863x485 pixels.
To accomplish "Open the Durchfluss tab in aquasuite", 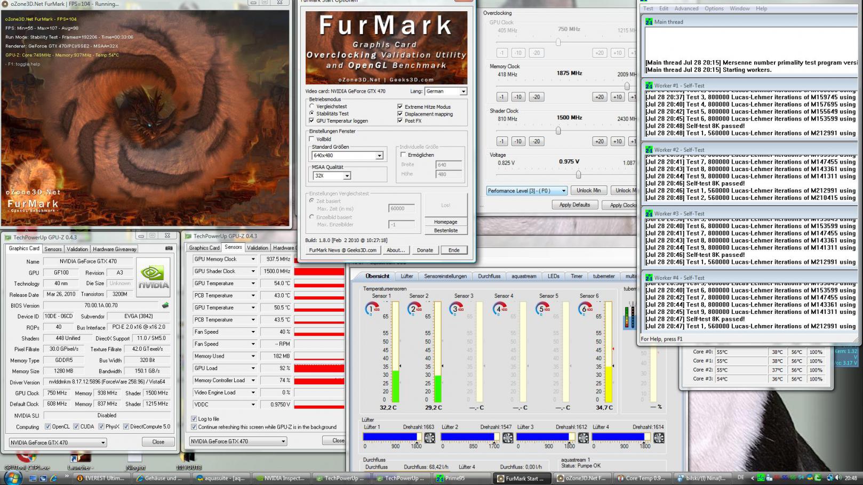I will click(489, 276).
